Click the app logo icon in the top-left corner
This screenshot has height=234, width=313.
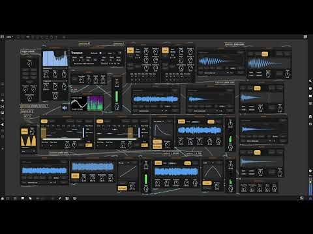pos(3,37)
